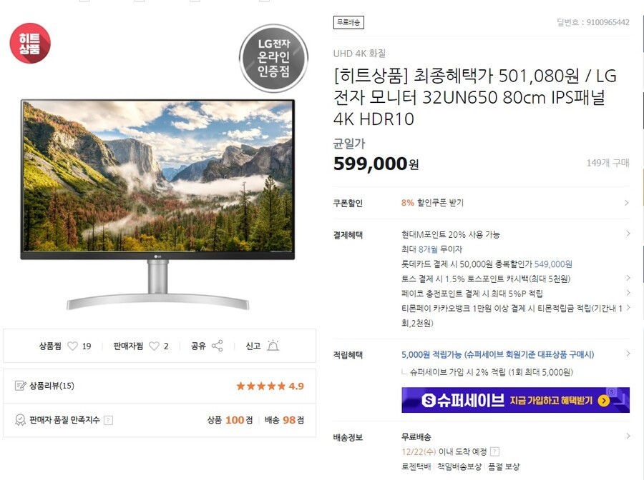Click question mark beside 판매자 품질 만족지수
The image size is (644, 480).
pyautogui.click(x=108, y=420)
